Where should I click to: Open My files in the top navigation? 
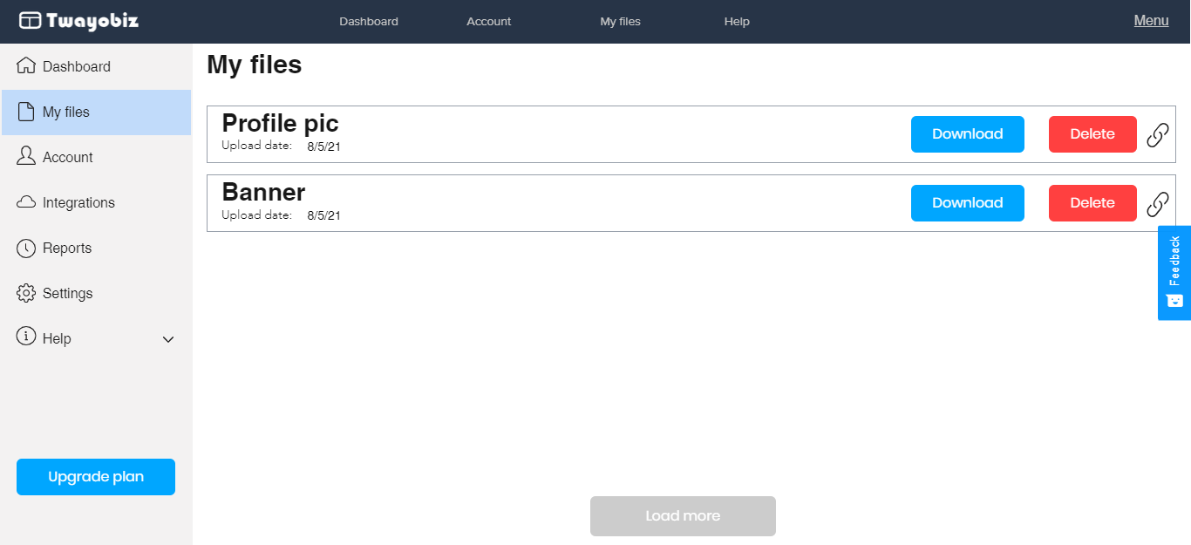pos(621,22)
